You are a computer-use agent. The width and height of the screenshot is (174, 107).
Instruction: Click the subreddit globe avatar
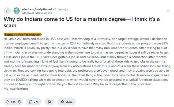point(16,11)
